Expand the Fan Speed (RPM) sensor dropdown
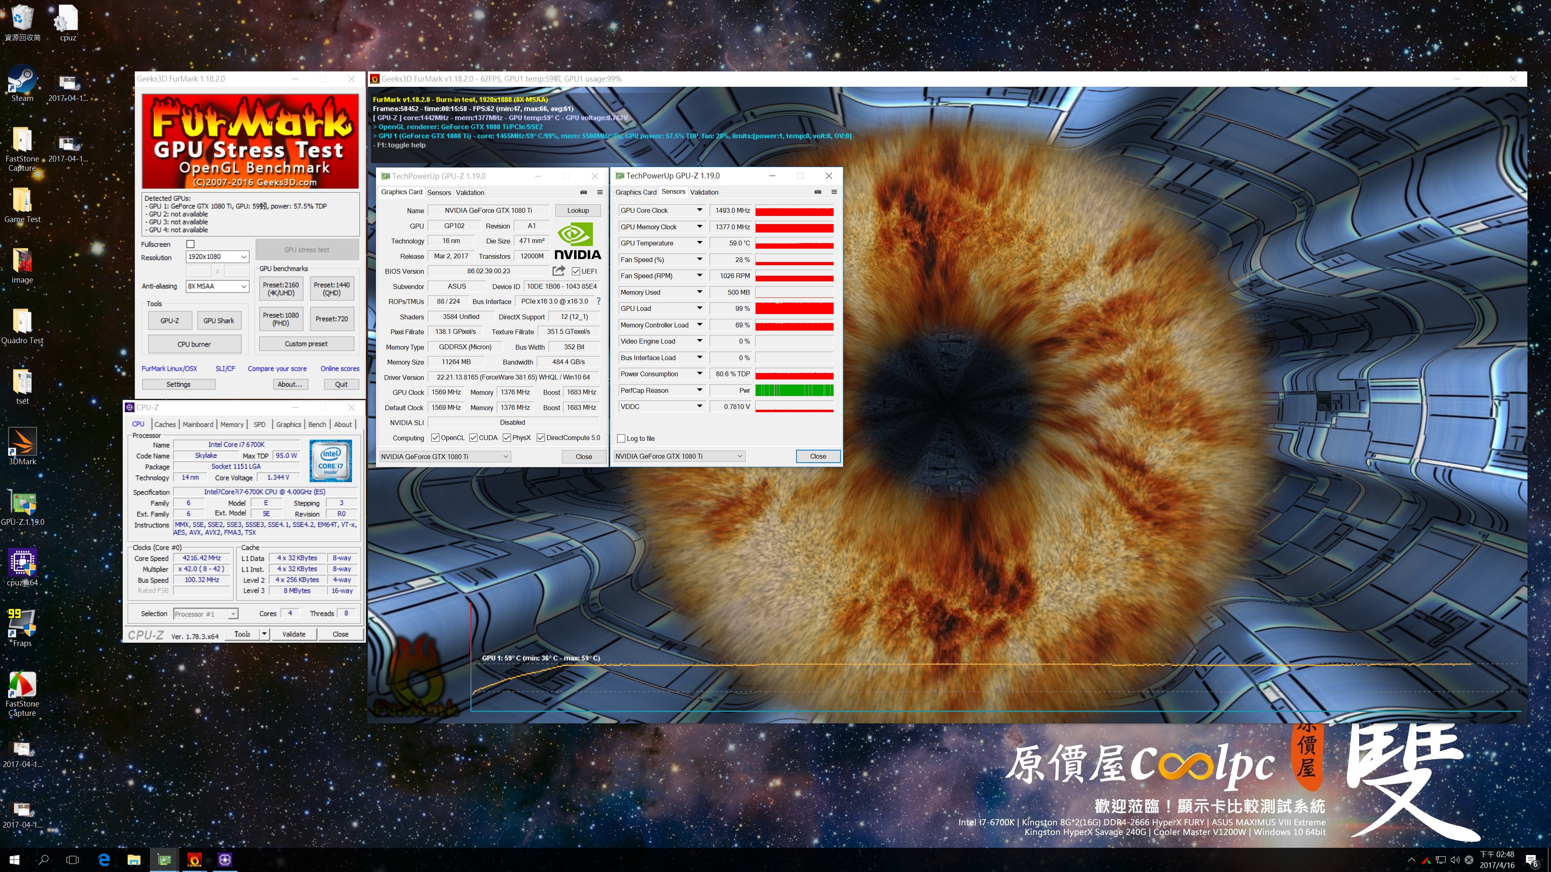The width and height of the screenshot is (1551, 872). [699, 276]
